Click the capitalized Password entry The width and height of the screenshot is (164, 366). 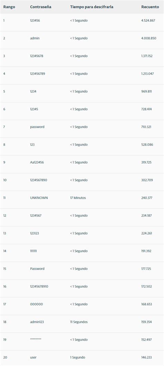(37, 269)
